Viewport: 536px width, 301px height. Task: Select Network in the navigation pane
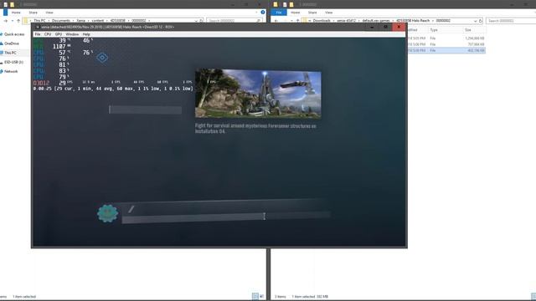coord(11,71)
